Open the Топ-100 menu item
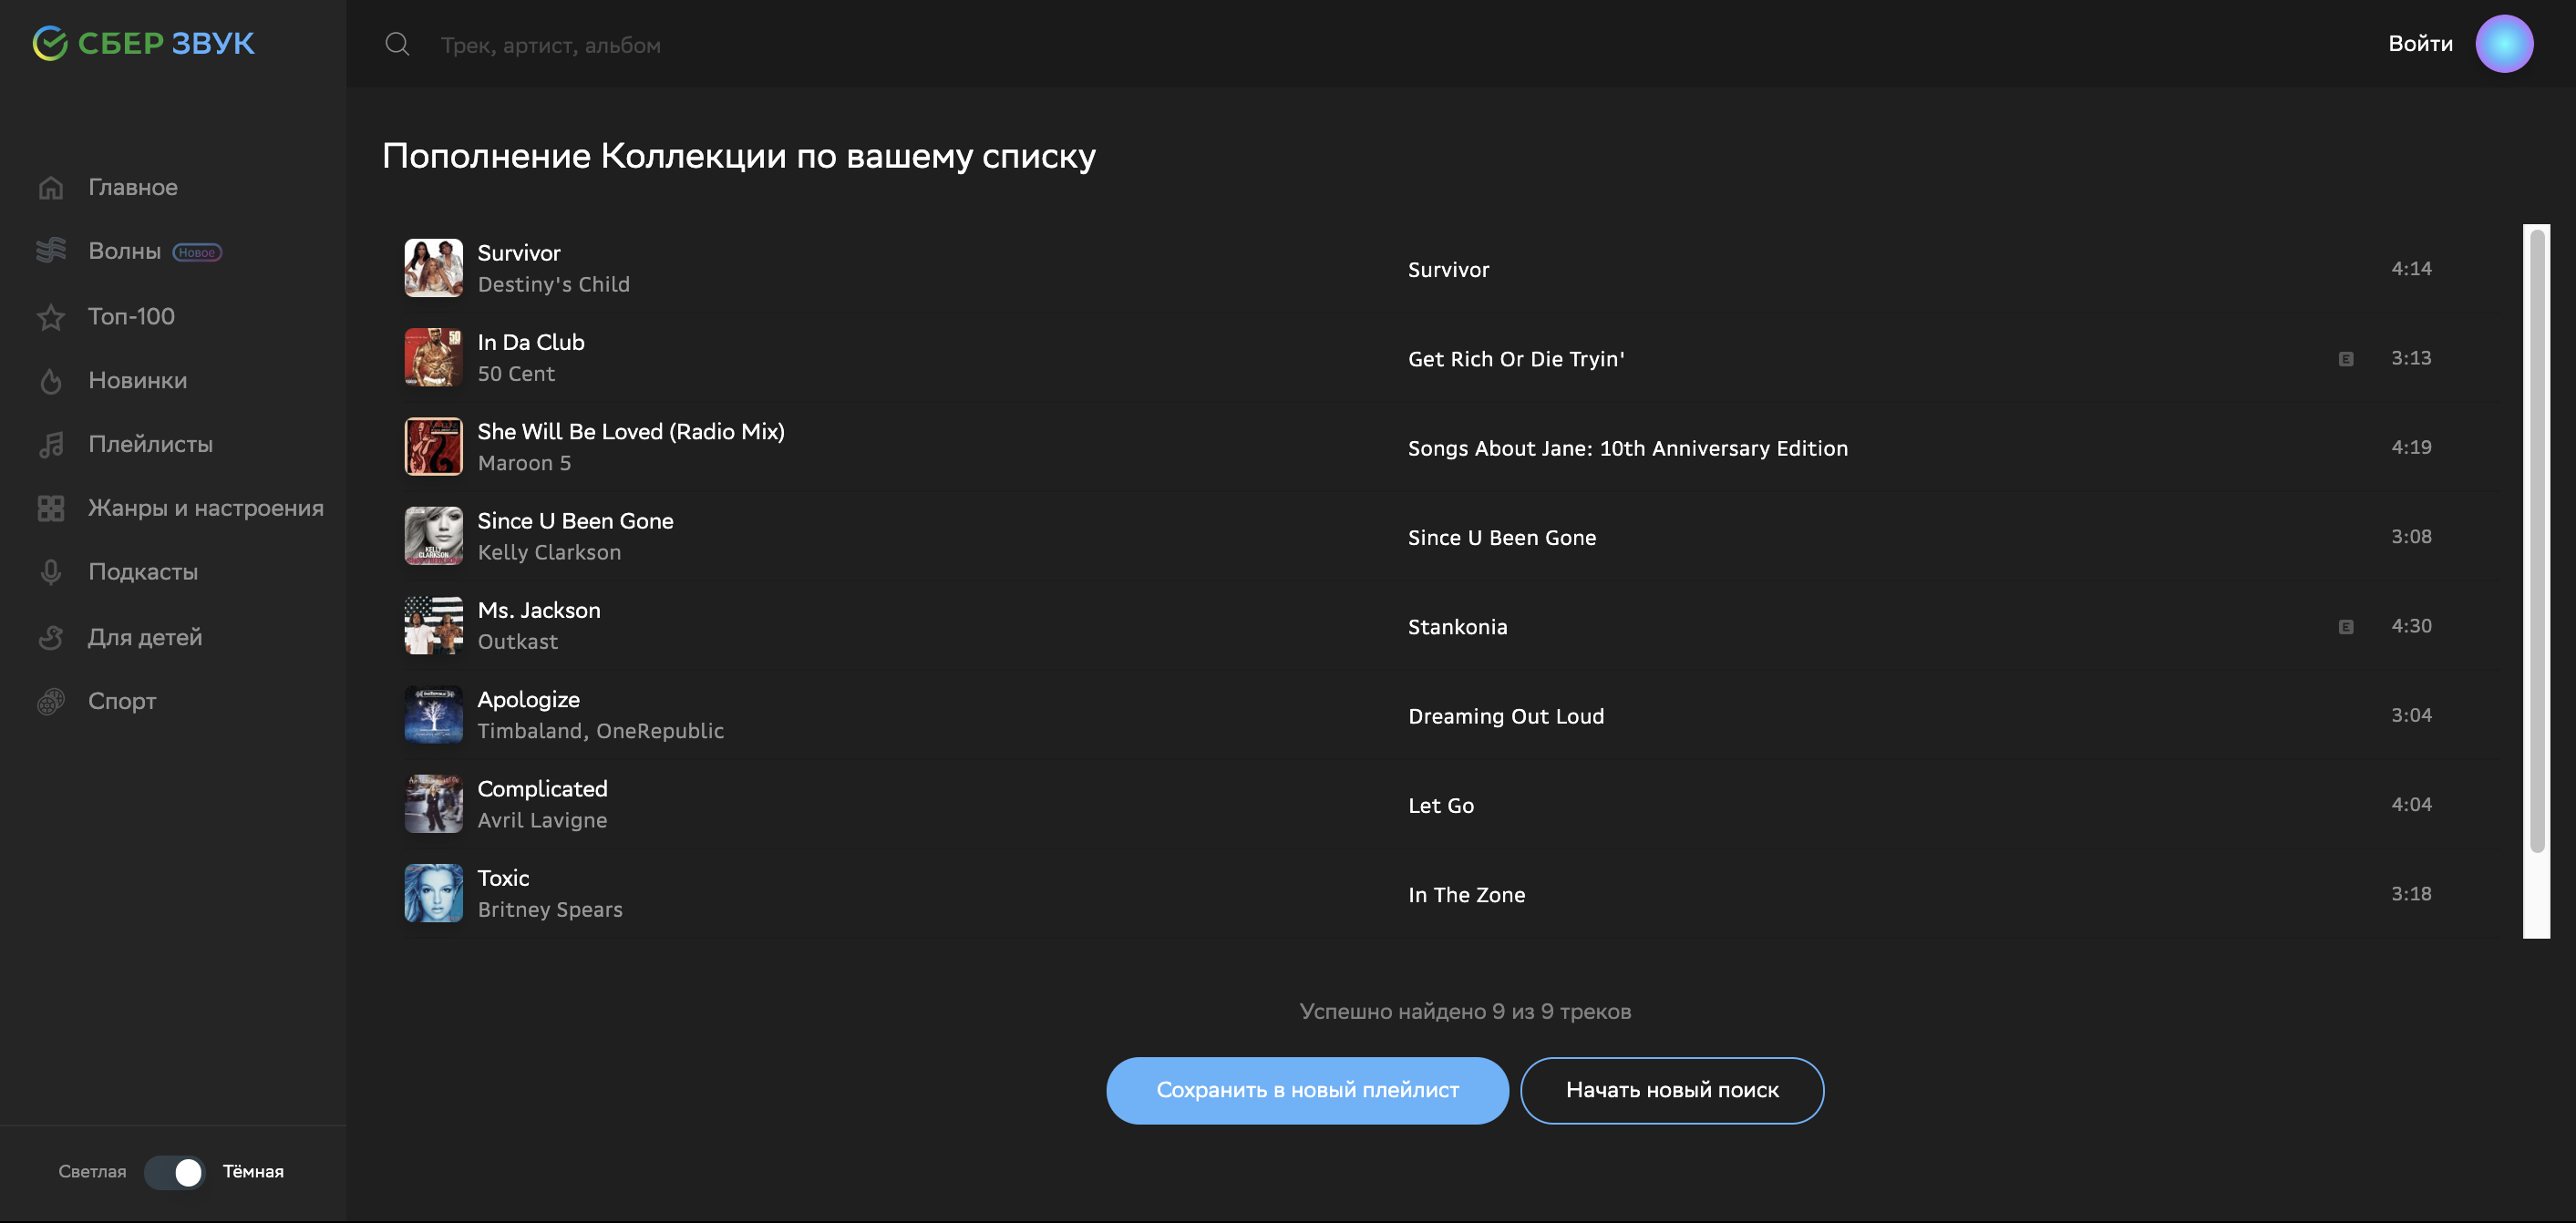 coord(131,316)
